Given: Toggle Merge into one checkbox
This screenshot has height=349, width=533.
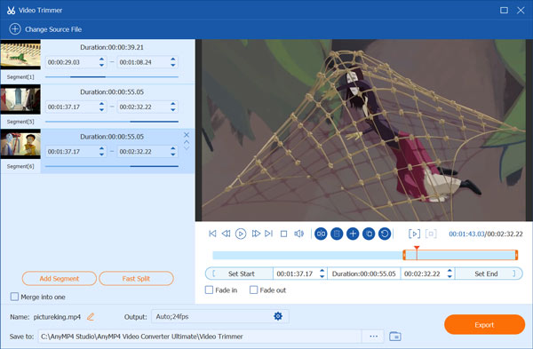Looking at the screenshot, I should pos(14,297).
